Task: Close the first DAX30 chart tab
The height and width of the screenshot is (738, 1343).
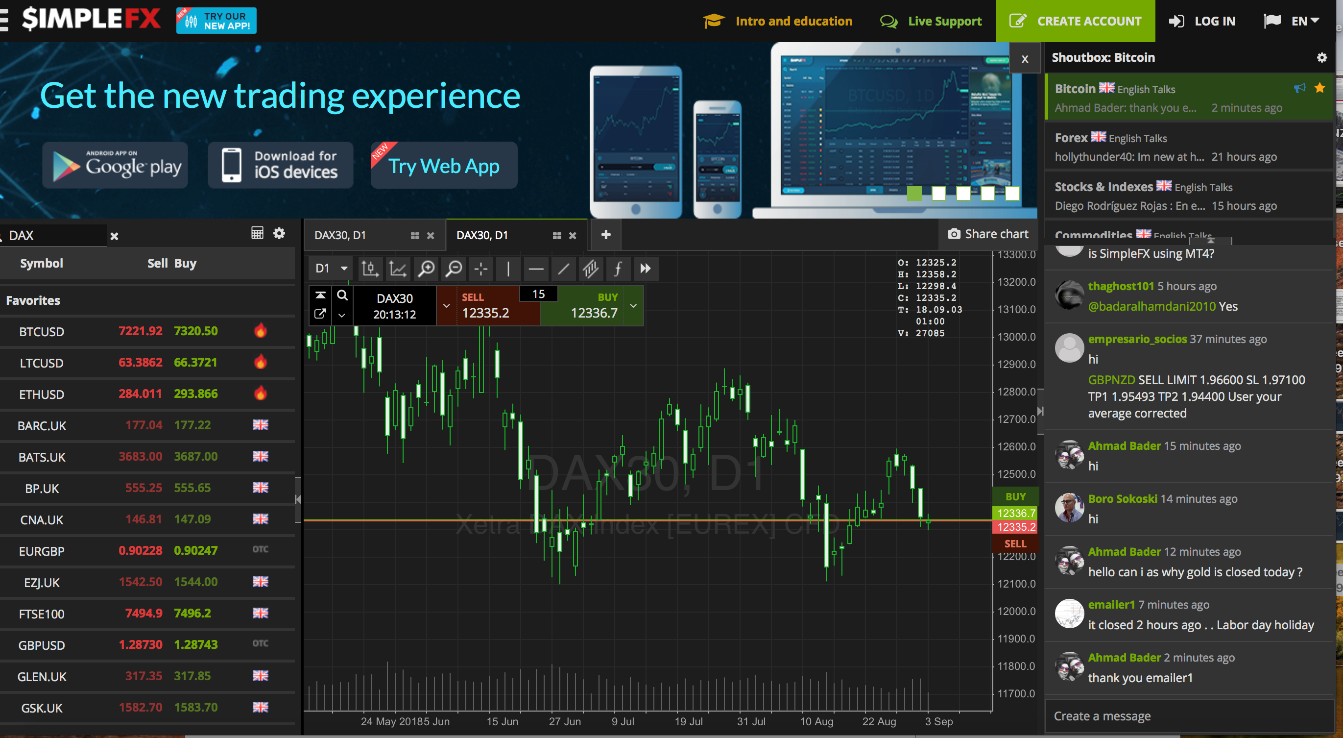Action: (x=431, y=236)
